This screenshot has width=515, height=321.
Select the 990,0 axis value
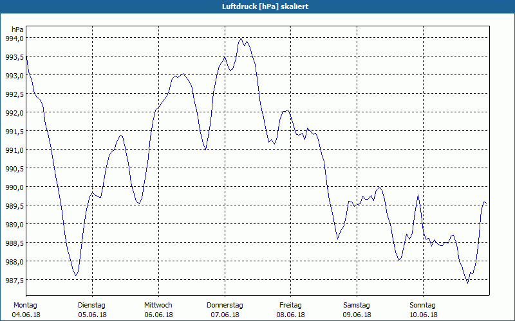[x=14, y=187]
